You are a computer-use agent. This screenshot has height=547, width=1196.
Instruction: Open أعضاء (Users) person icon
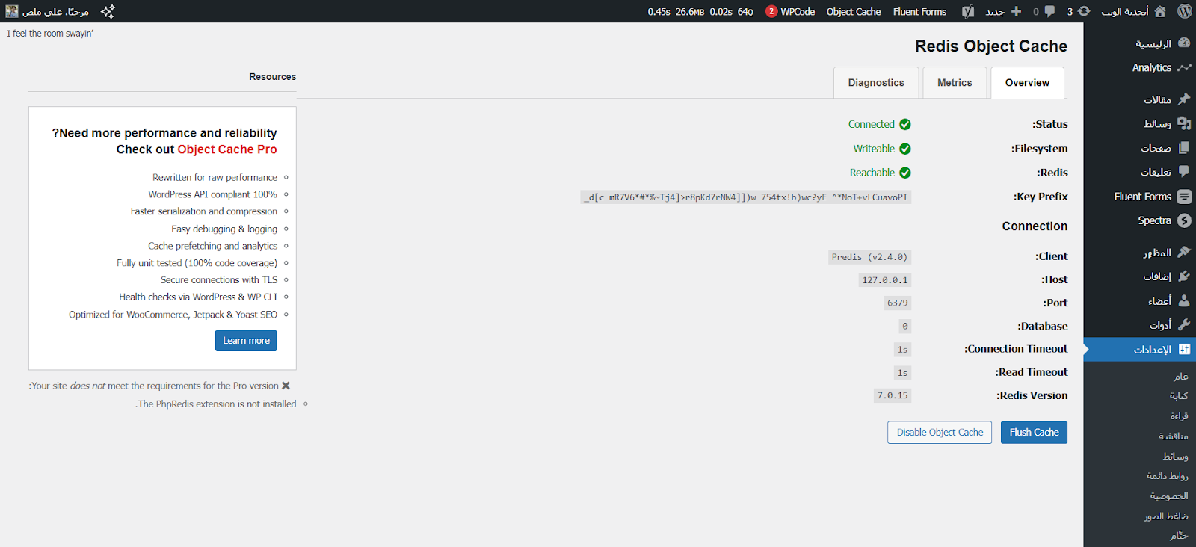[x=1184, y=300]
